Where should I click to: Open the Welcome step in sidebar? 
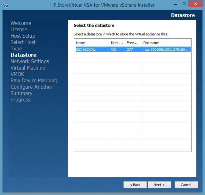click(21, 23)
